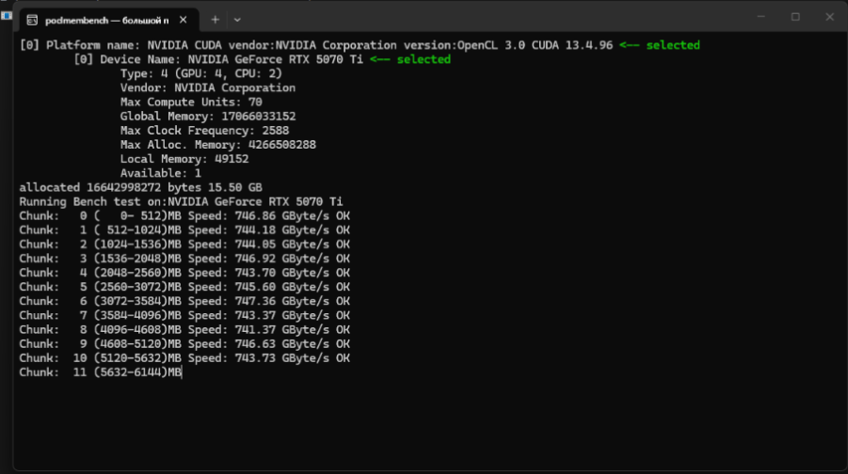Click the terminal icon in tab
This screenshot has width=848, height=474.
pos(32,20)
